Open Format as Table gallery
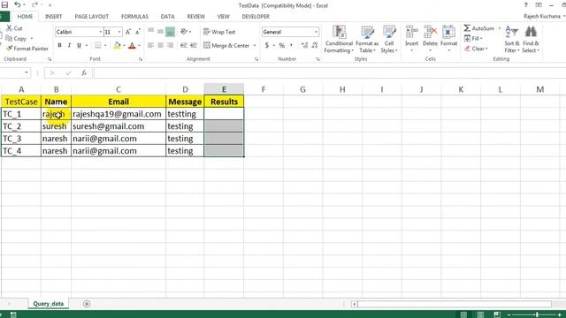Viewport: 566px width, 318px height. point(367,40)
